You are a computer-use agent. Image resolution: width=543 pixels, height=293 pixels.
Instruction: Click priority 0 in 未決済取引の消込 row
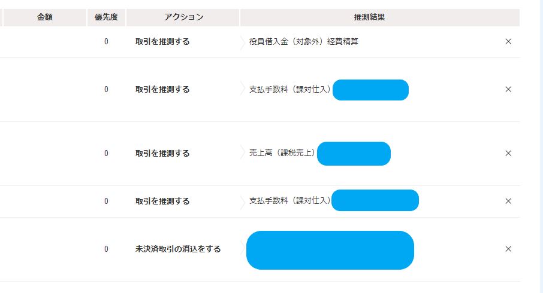click(106, 249)
